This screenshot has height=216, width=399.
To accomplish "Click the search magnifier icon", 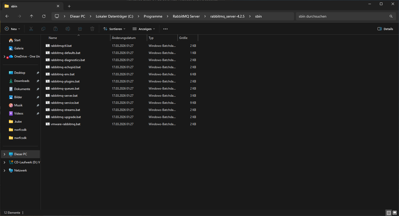I will (x=391, y=16).
